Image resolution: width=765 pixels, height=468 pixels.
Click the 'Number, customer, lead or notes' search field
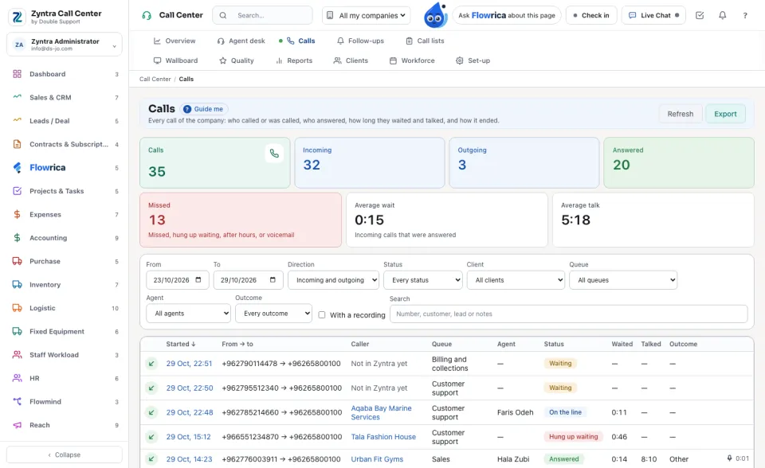click(568, 314)
